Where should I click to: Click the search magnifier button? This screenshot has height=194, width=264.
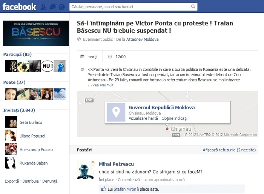[193, 7]
